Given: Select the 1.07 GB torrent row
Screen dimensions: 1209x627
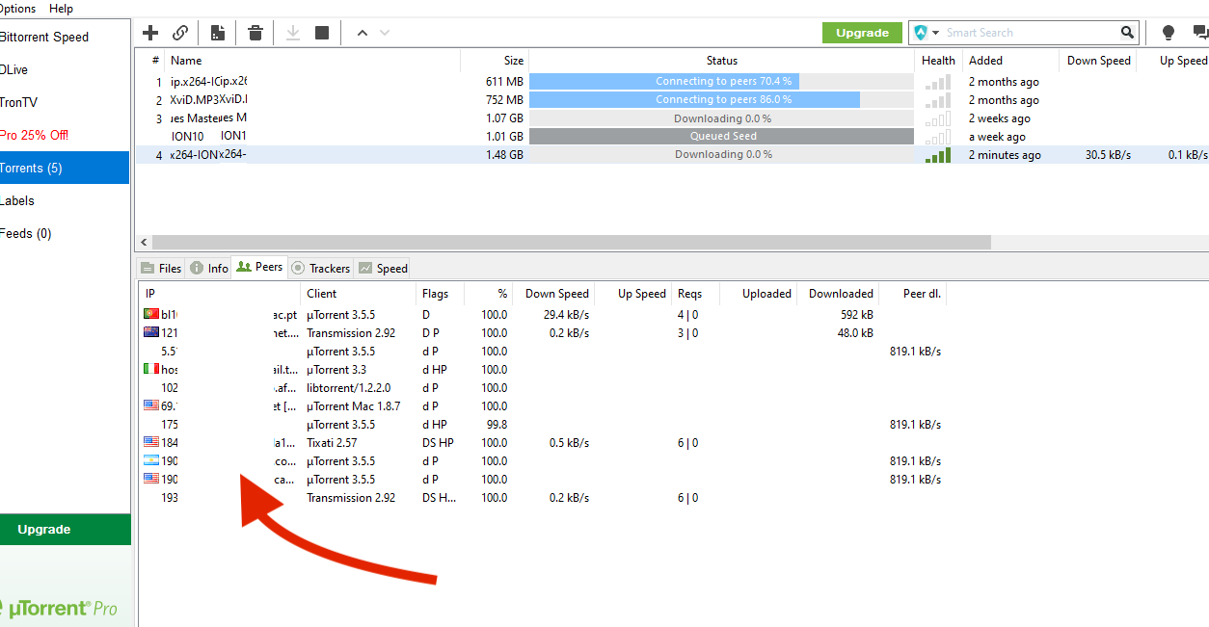Looking at the screenshot, I should (x=672, y=118).
